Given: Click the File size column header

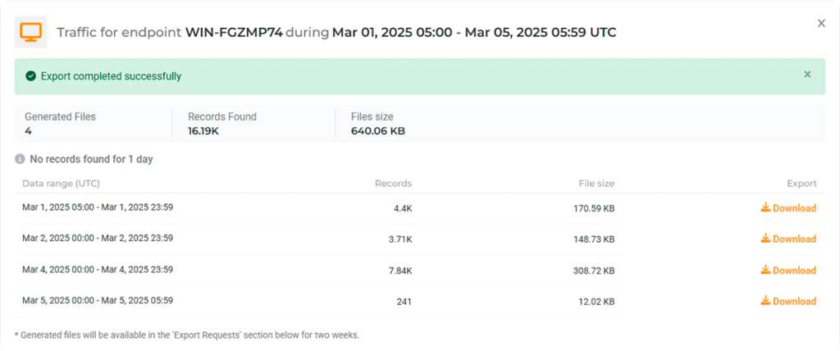Looking at the screenshot, I should 596,184.
